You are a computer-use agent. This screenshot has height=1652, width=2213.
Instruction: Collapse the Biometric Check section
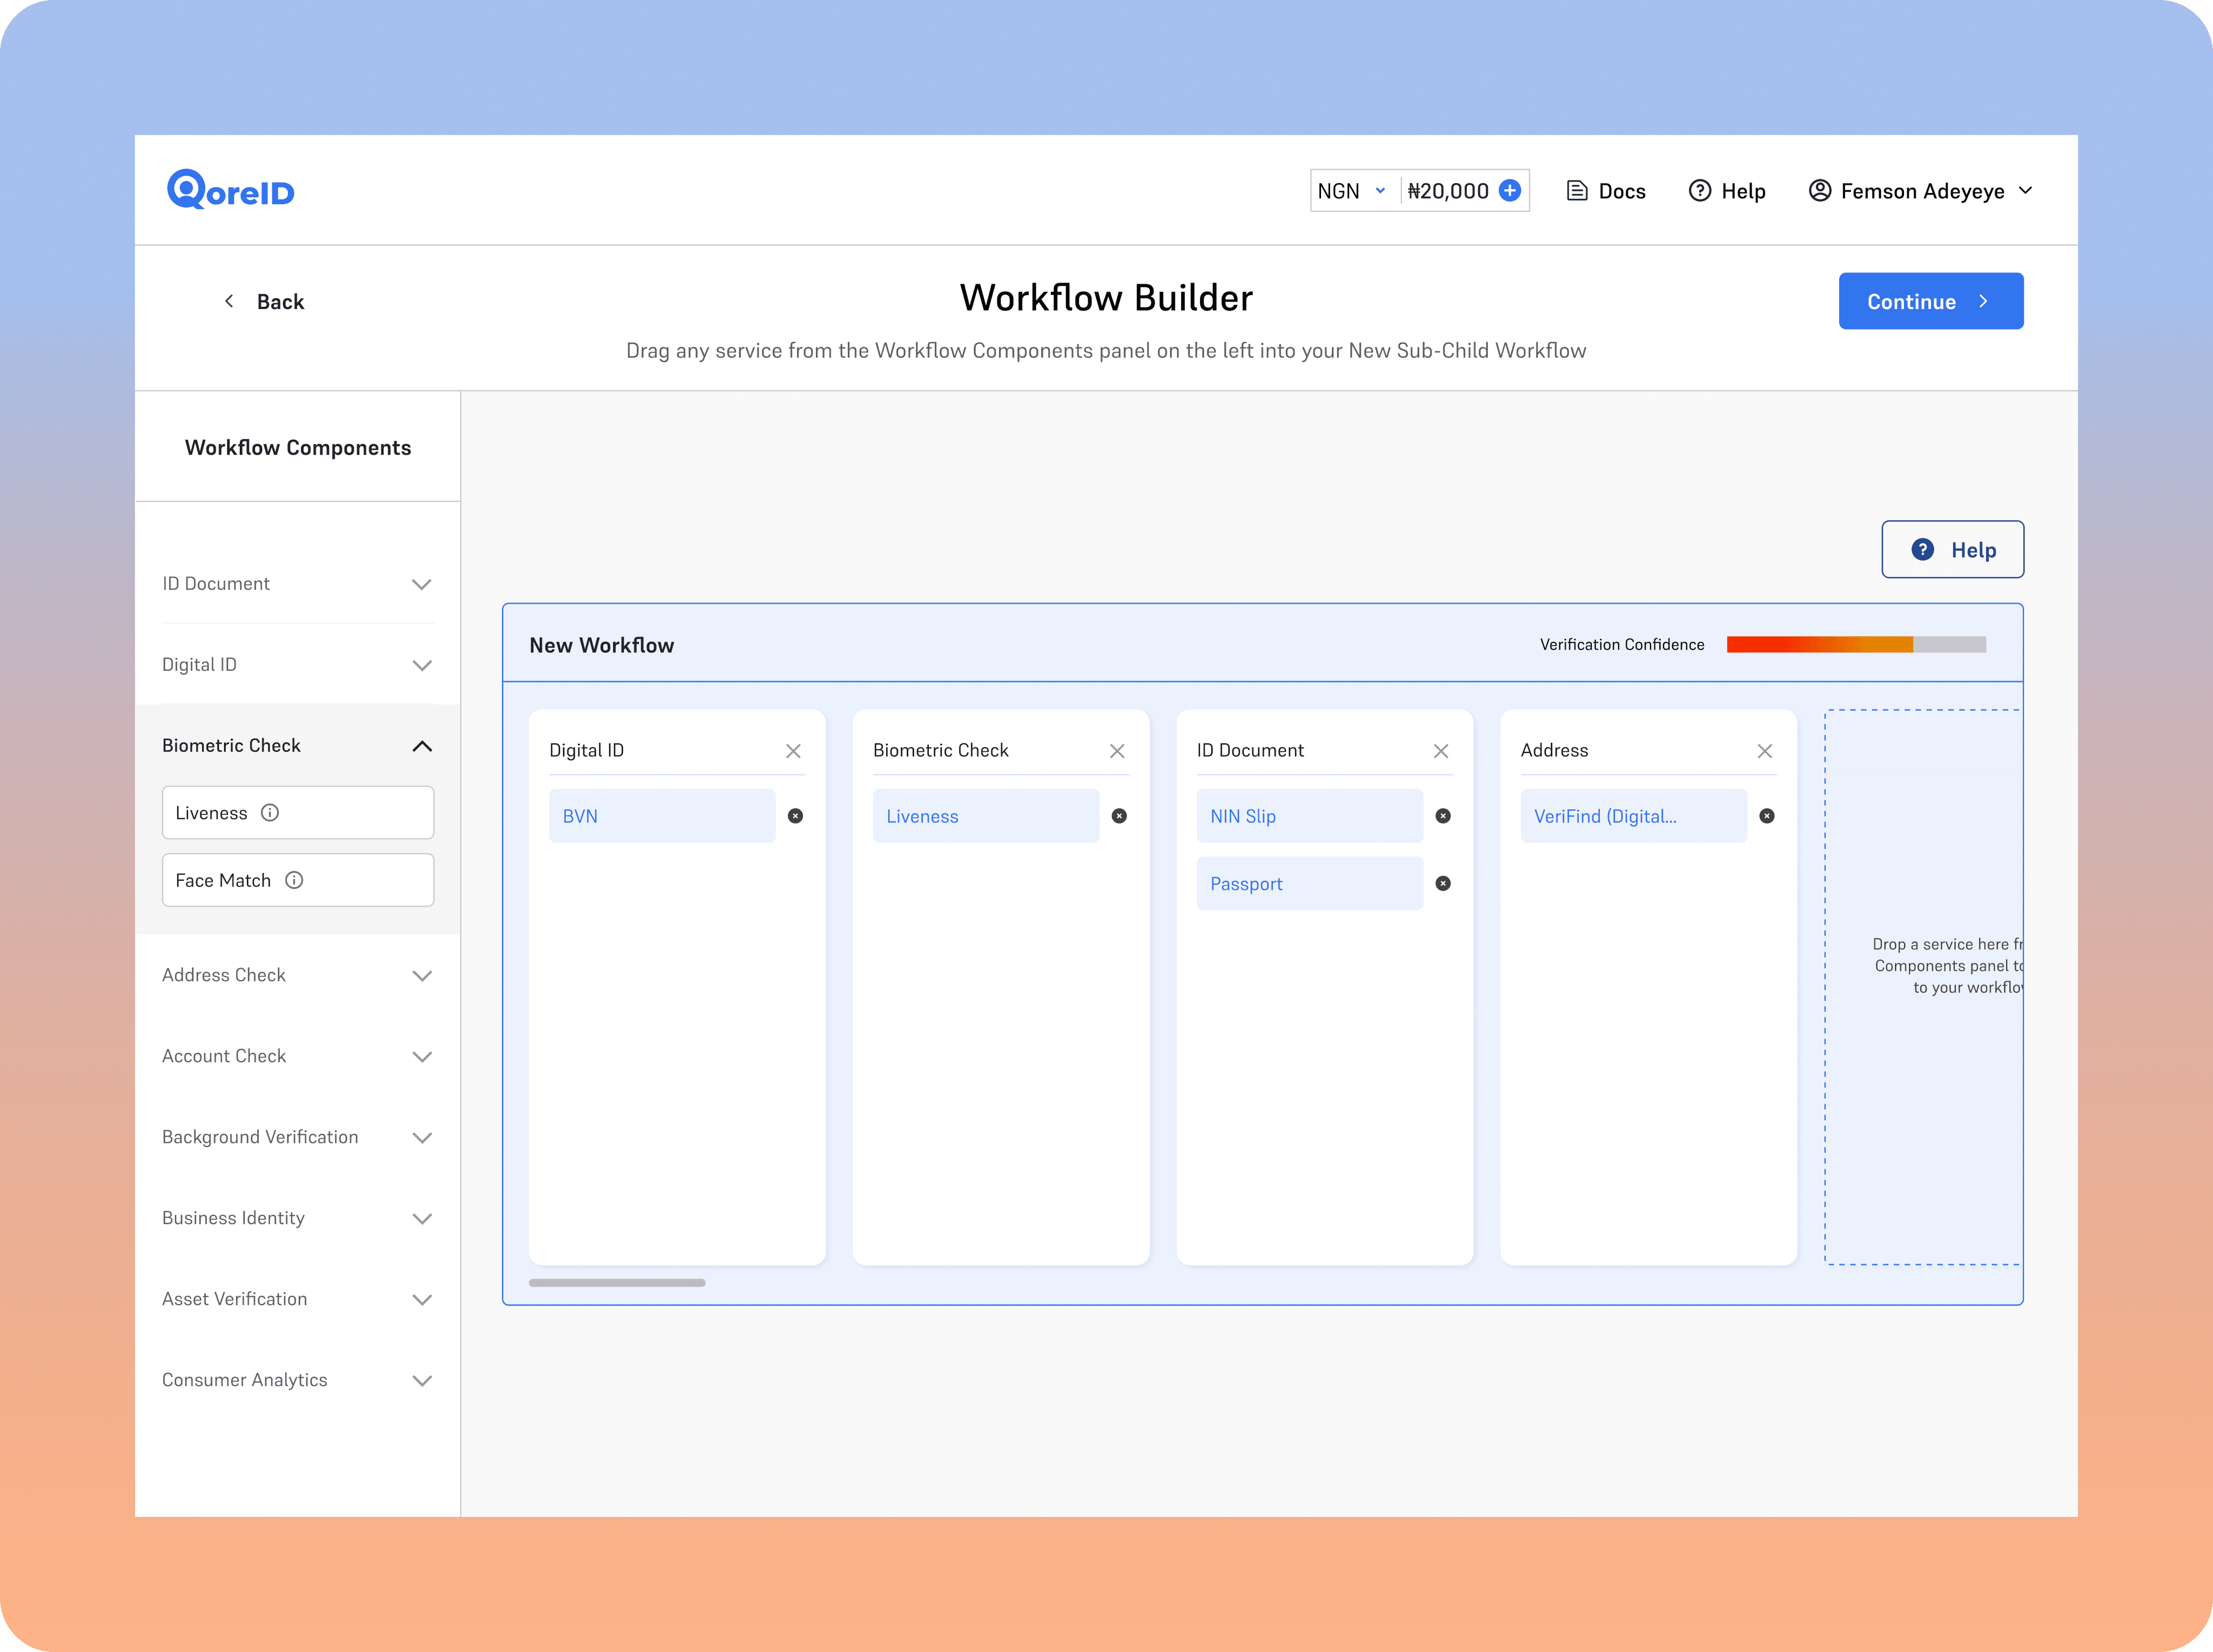click(422, 746)
